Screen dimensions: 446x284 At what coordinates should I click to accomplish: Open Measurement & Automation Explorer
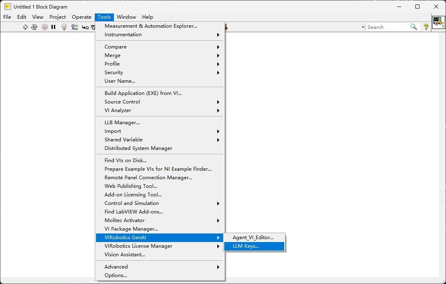pyautogui.click(x=151, y=26)
